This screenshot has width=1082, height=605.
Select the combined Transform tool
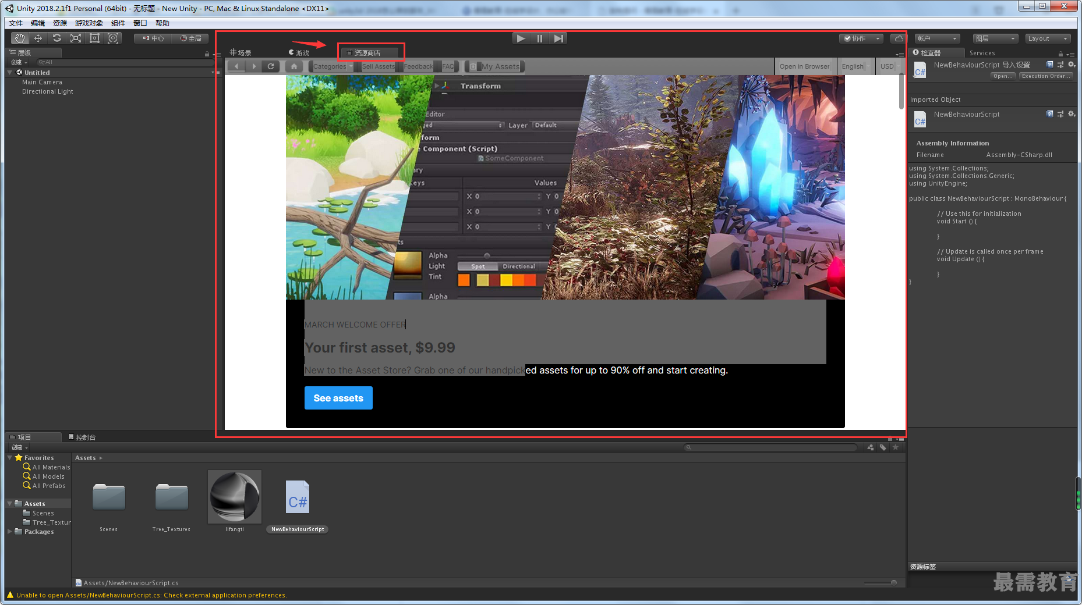point(113,38)
